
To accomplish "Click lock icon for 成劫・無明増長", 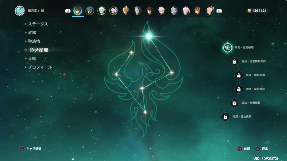I will (234, 103).
